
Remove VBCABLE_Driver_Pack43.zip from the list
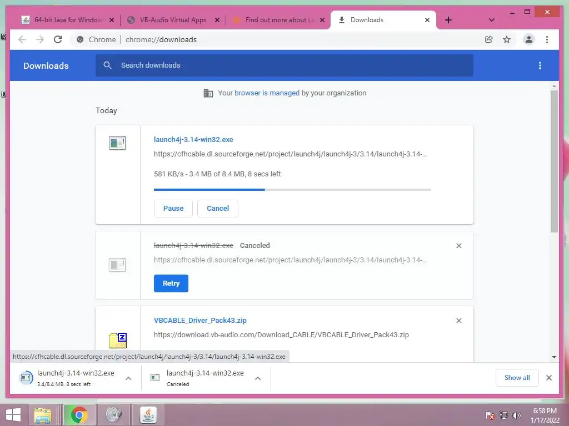[458, 321]
